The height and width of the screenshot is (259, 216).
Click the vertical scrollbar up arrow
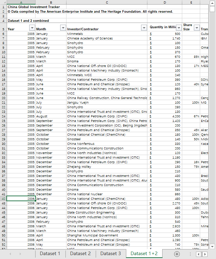point(212,3)
